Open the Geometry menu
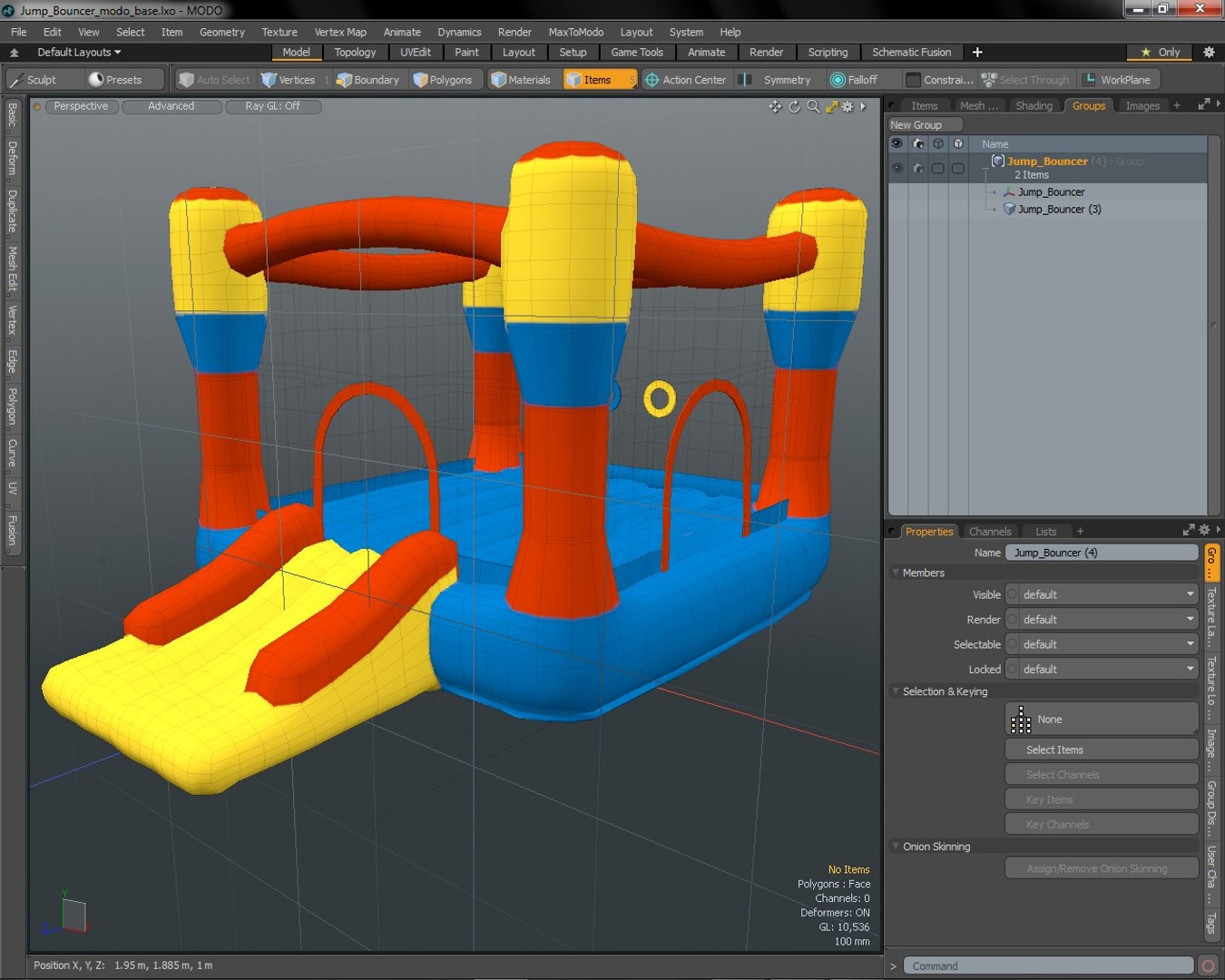 tap(222, 32)
